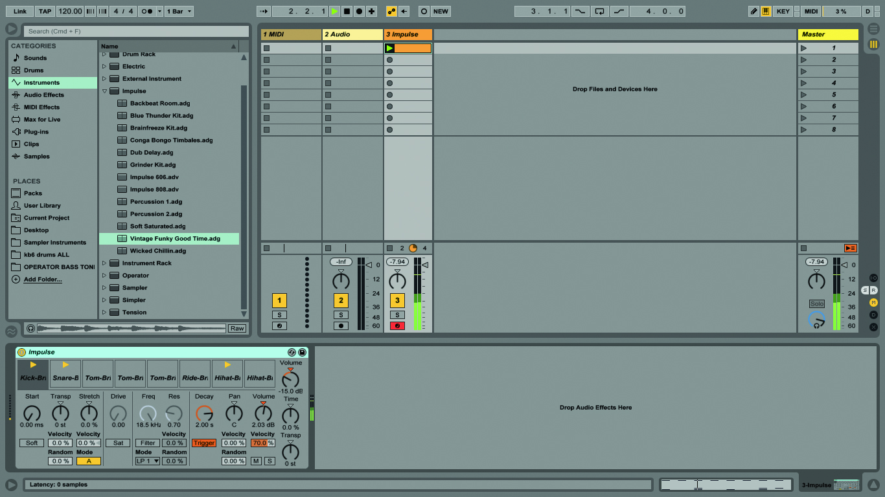Open the Groove Pool wave icon

click(11, 331)
